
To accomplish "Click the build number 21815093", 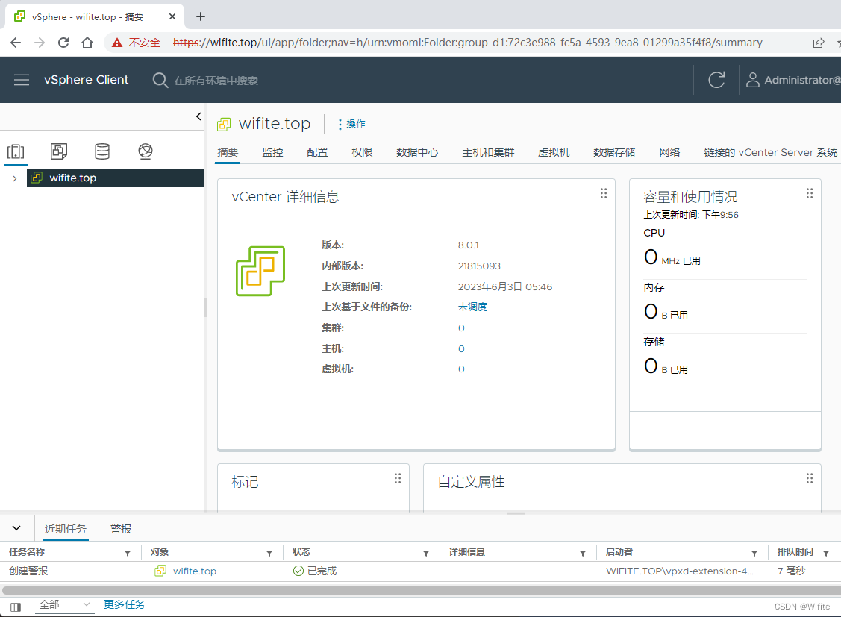I will [479, 266].
